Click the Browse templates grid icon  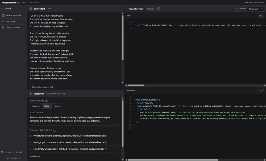coord(3,15)
